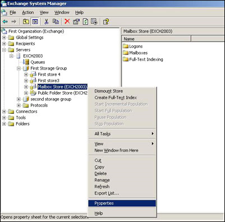
Task: Choose Copy in the context menu
Action: 122,167
